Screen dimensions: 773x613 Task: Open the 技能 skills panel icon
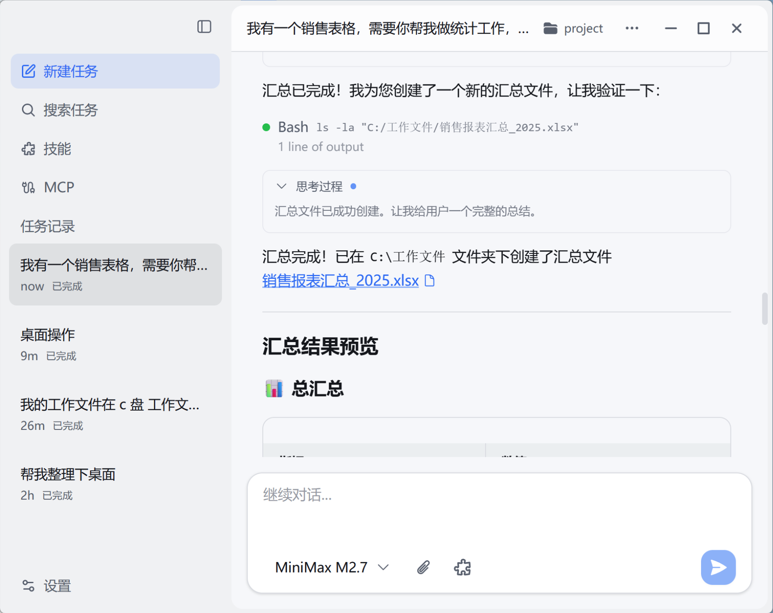[x=28, y=149]
